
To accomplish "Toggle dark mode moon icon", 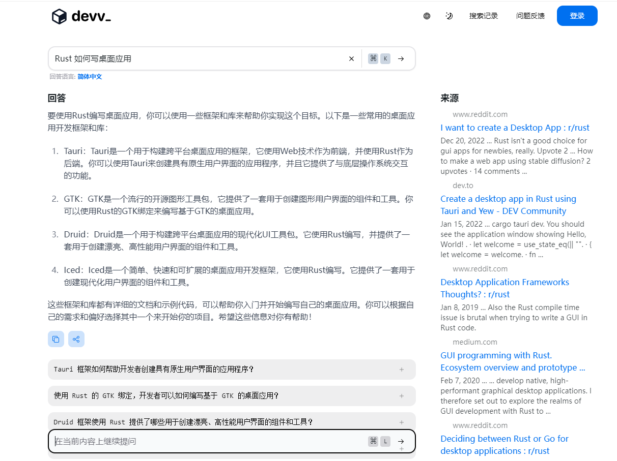I will [x=448, y=16].
